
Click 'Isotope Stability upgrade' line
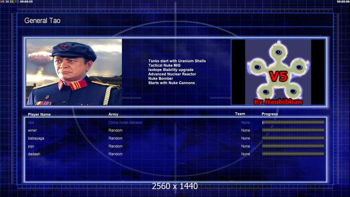tap(171, 70)
